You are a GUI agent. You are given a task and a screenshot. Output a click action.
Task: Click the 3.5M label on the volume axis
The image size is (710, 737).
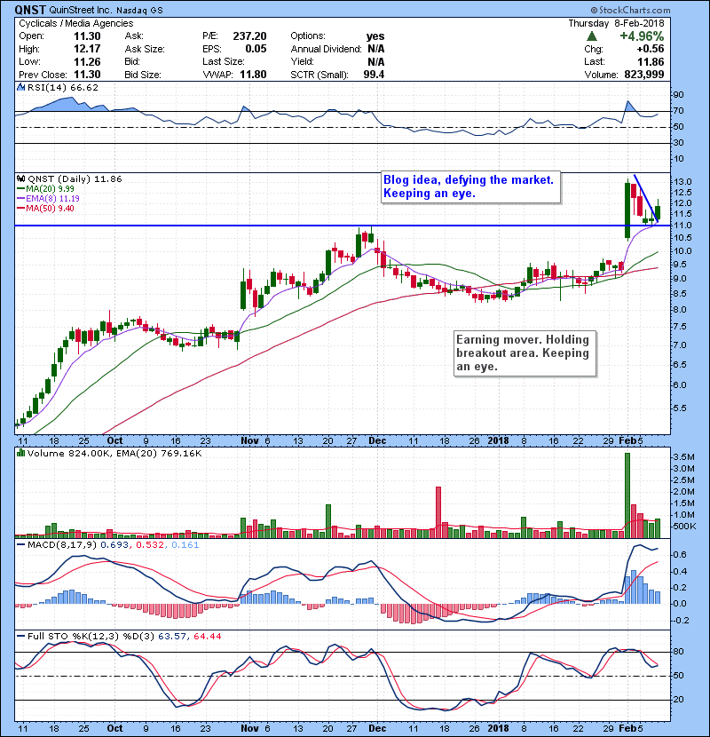683,457
